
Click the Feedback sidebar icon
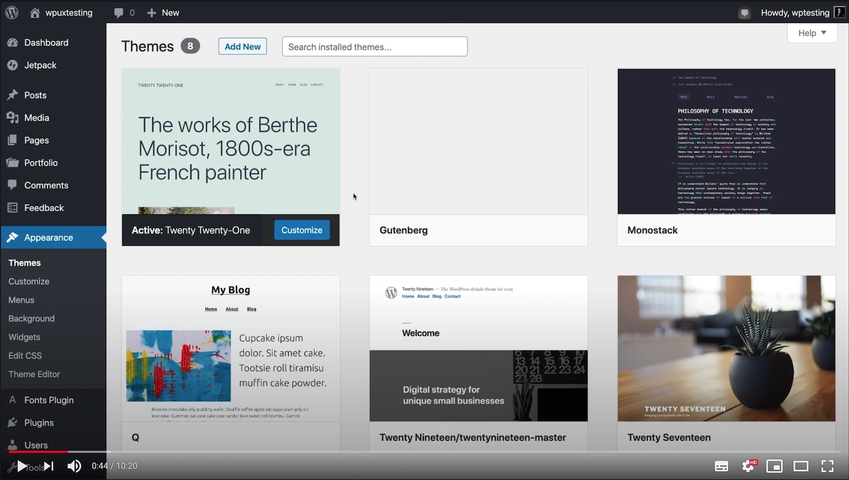pyautogui.click(x=12, y=208)
